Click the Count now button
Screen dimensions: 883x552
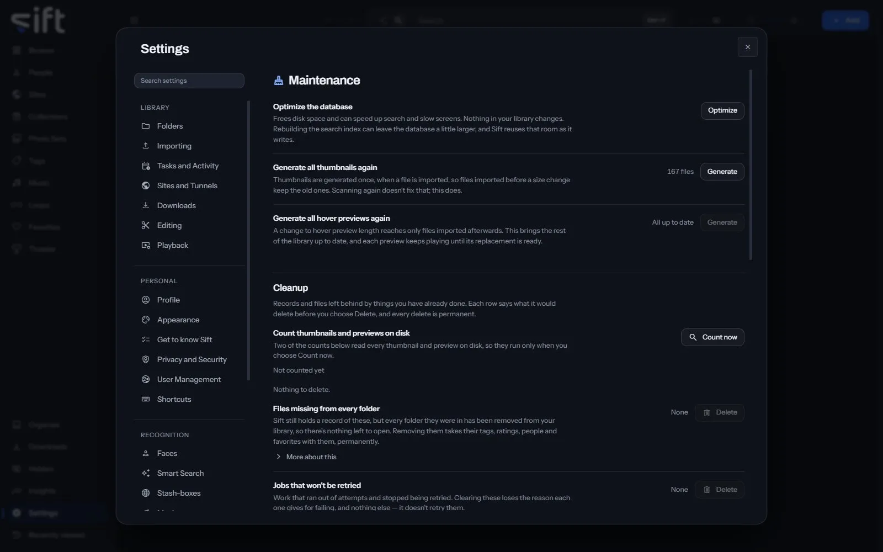[x=712, y=337]
